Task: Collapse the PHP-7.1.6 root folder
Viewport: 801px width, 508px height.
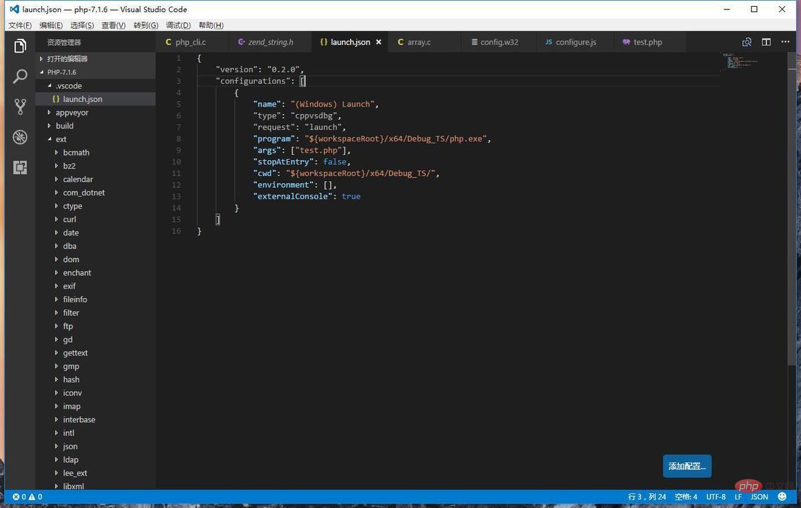Action: tap(95, 72)
